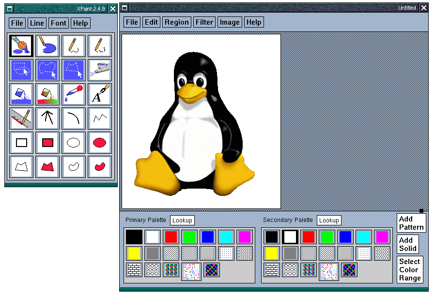The height and width of the screenshot is (295, 435).
Task: Choose the outlined Freehand blob shape tool
Action: click(x=74, y=167)
